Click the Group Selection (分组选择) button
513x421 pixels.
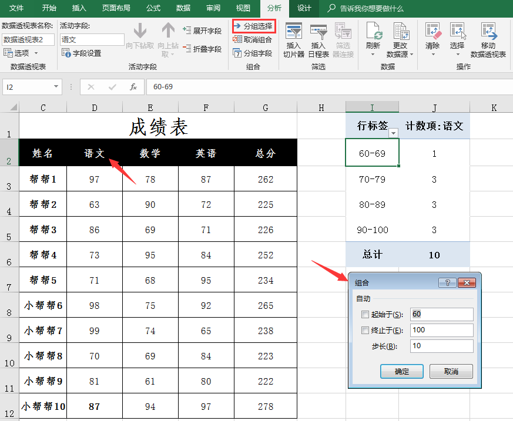[x=254, y=26]
